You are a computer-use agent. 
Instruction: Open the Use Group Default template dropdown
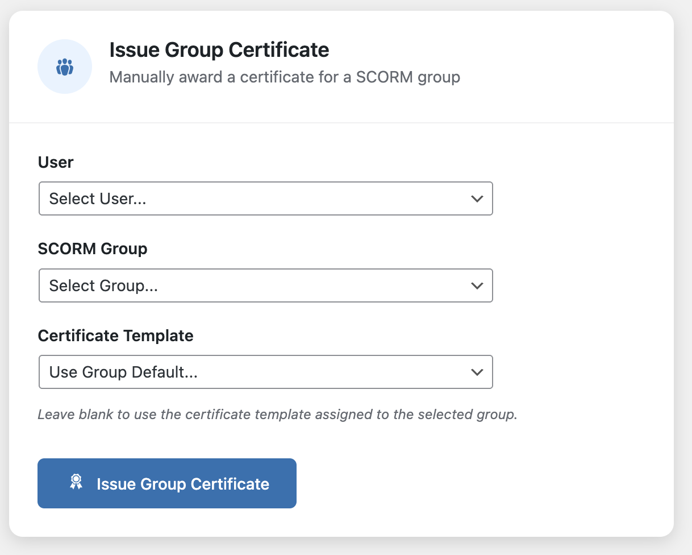(x=265, y=372)
